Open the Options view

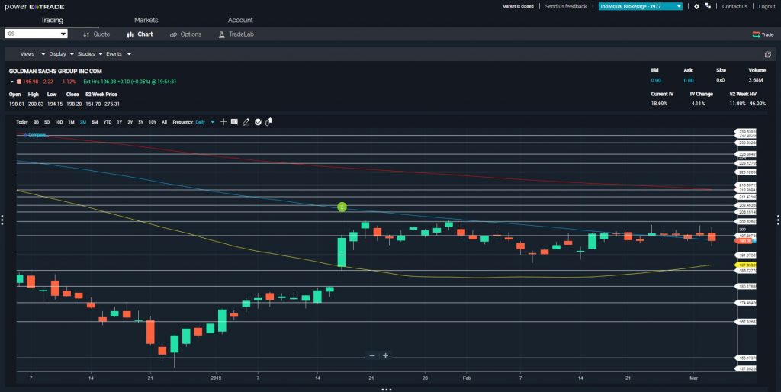(185, 34)
